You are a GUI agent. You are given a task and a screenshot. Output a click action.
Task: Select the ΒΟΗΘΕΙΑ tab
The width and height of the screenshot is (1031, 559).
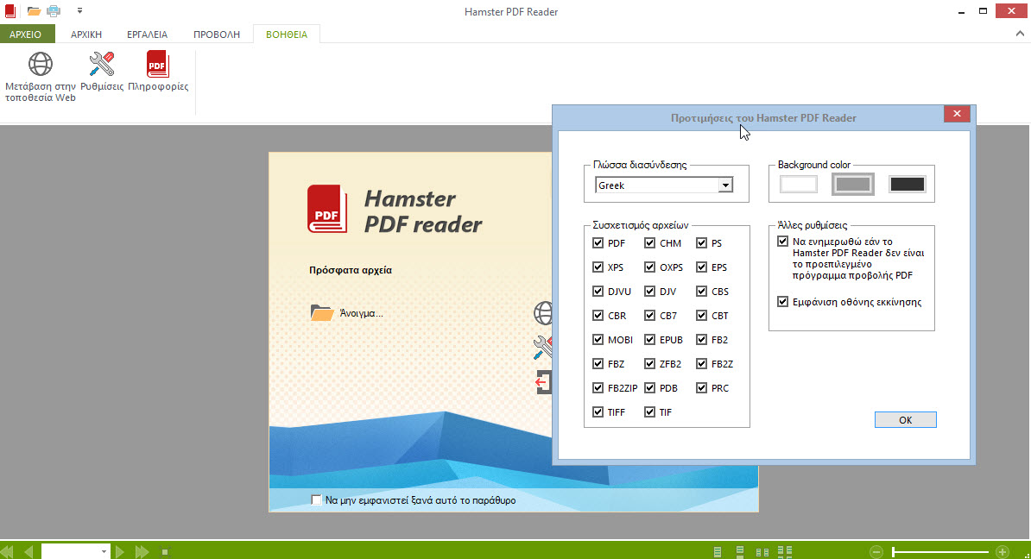(x=287, y=35)
